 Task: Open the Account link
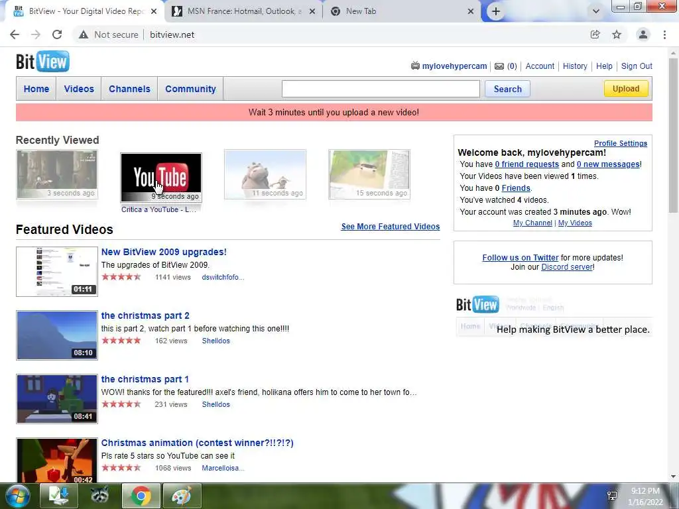click(540, 66)
